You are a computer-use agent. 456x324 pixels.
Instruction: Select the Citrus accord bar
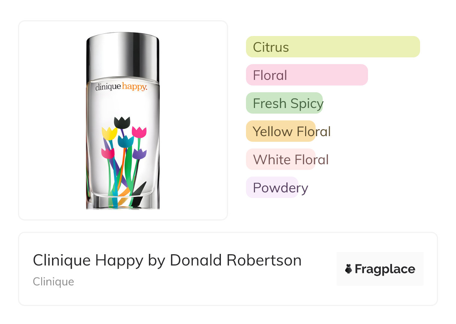click(x=332, y=47)
